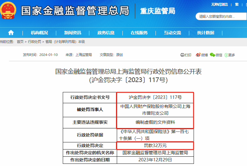
Task: Open the 机构概况 menu
Action: coord(39,33)
